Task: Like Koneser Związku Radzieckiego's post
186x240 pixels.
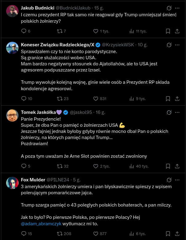Action: click(96, 99)
